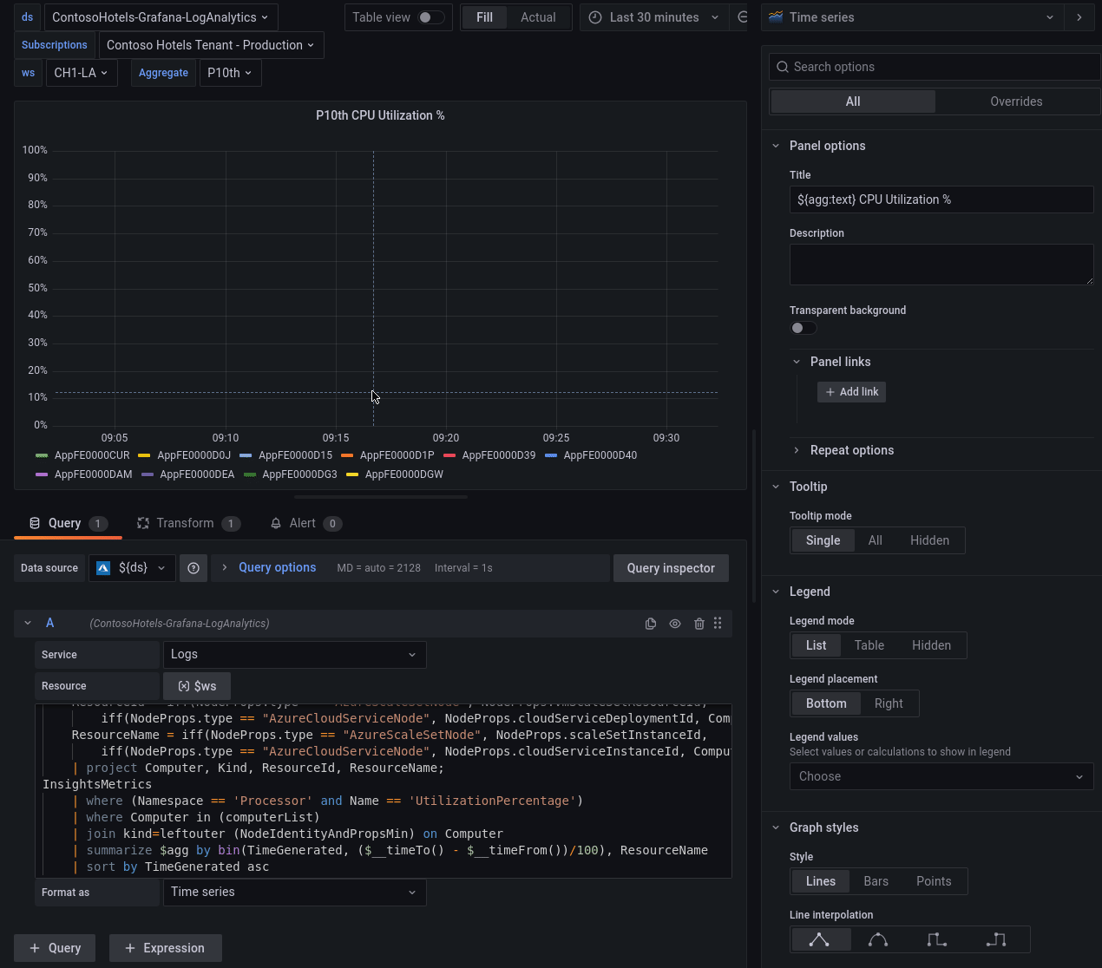Click the Time series visualization icon
The width and height of the screenshot is (1102, 968).
[775, 16]
